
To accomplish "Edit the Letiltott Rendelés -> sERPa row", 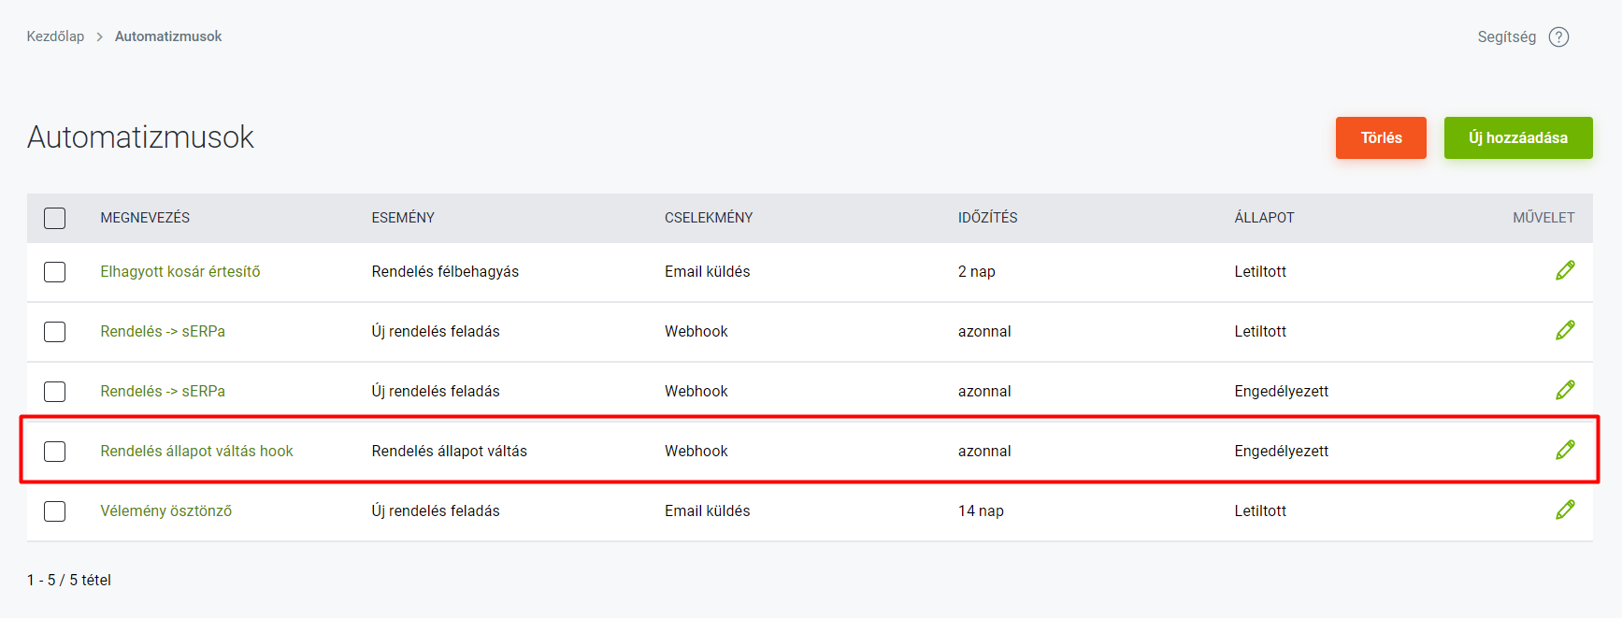I will (1565, 331).
